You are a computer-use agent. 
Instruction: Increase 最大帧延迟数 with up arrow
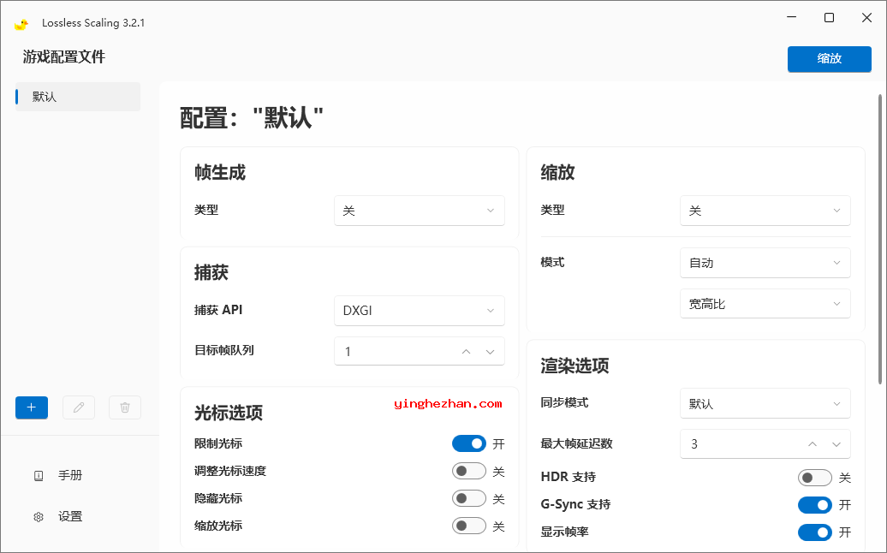813,444
